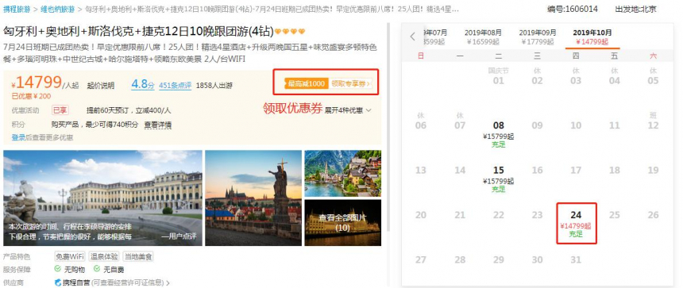
Task: Switch to 2019年09月 month tab
Action: point(538,37)
